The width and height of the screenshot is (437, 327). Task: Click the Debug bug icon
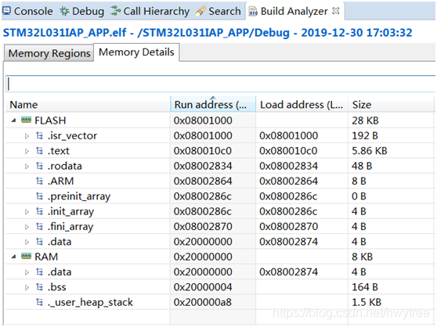click(x=64, y=11)
